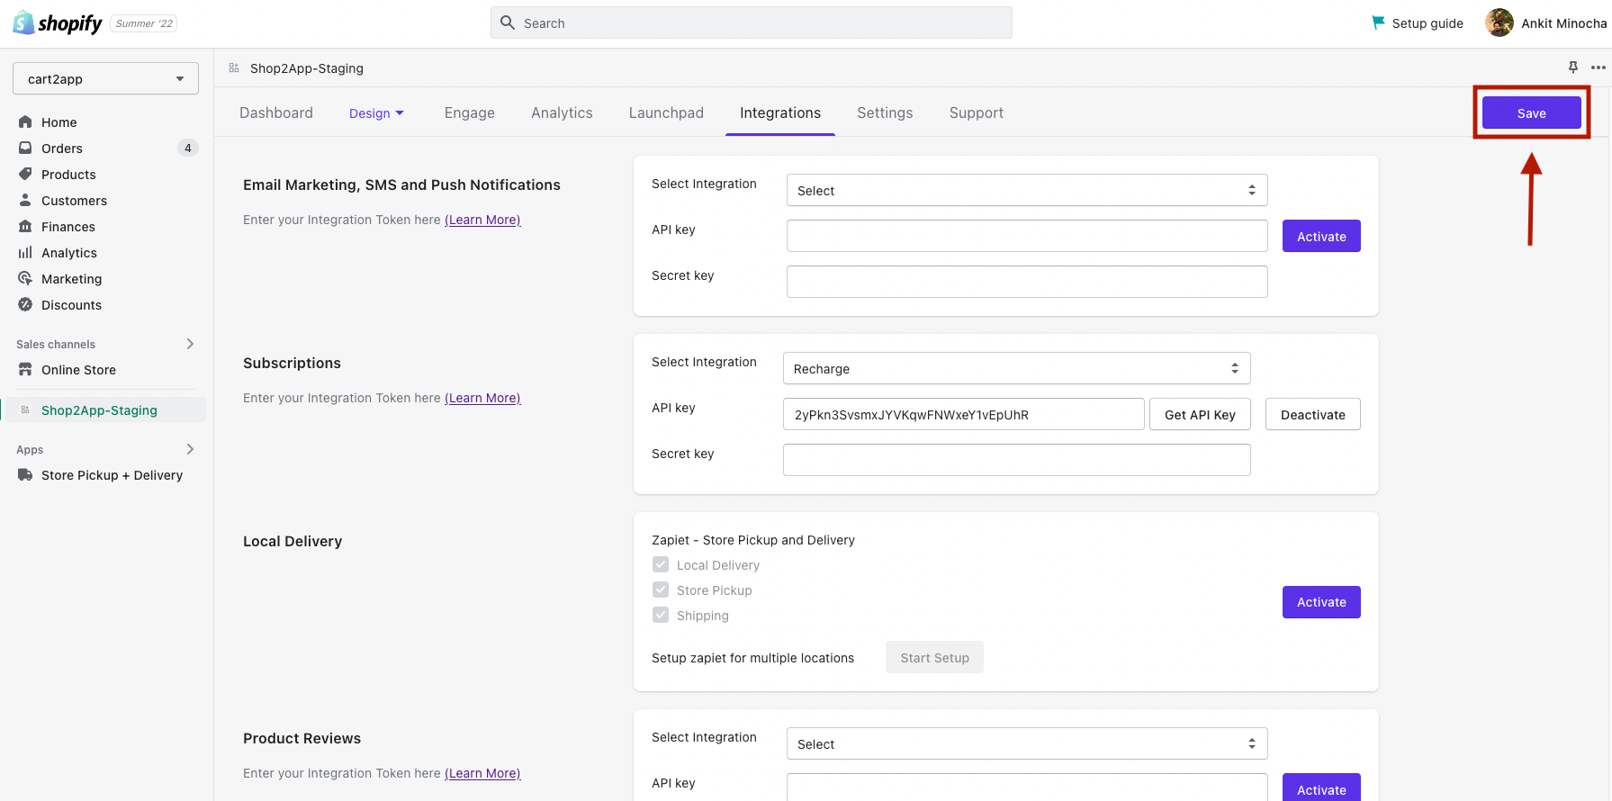
Task: Click the Orders inbox icon
Action: click(x=25, y=148)
